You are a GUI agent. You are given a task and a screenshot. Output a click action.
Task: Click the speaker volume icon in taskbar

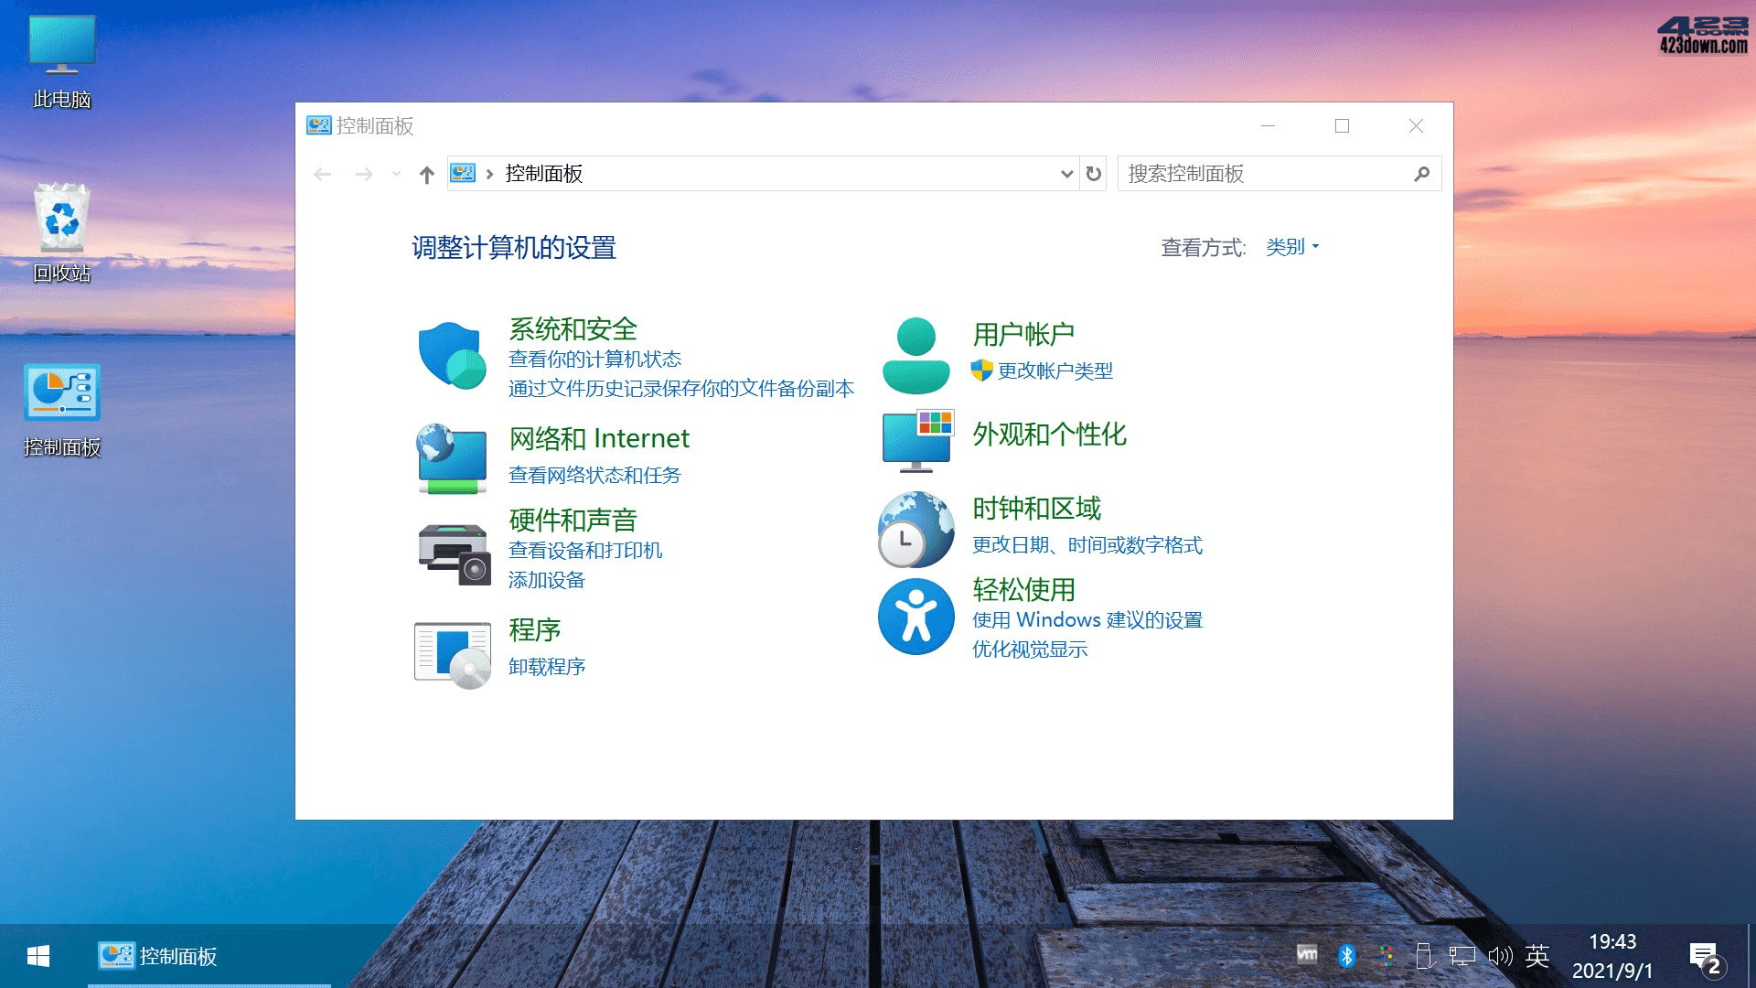[1500, 955]
